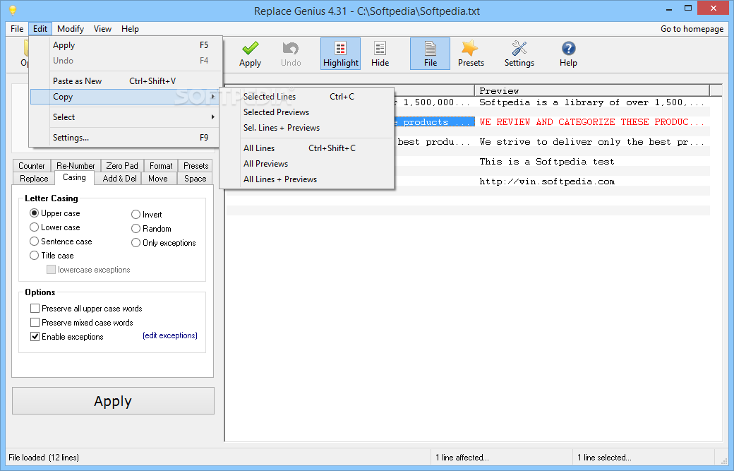Open Presets star toolbar icon

[471, 54]
